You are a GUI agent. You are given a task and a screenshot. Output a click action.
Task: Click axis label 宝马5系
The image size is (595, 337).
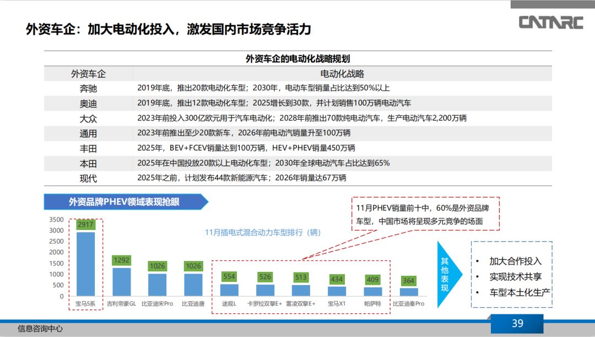(85, 303)
